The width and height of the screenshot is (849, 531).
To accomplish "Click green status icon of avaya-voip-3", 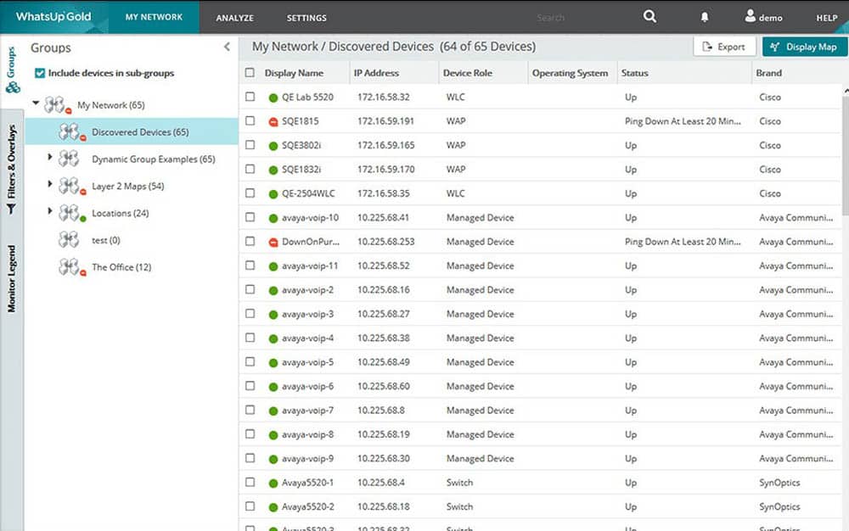I will [x=273, y=315].
